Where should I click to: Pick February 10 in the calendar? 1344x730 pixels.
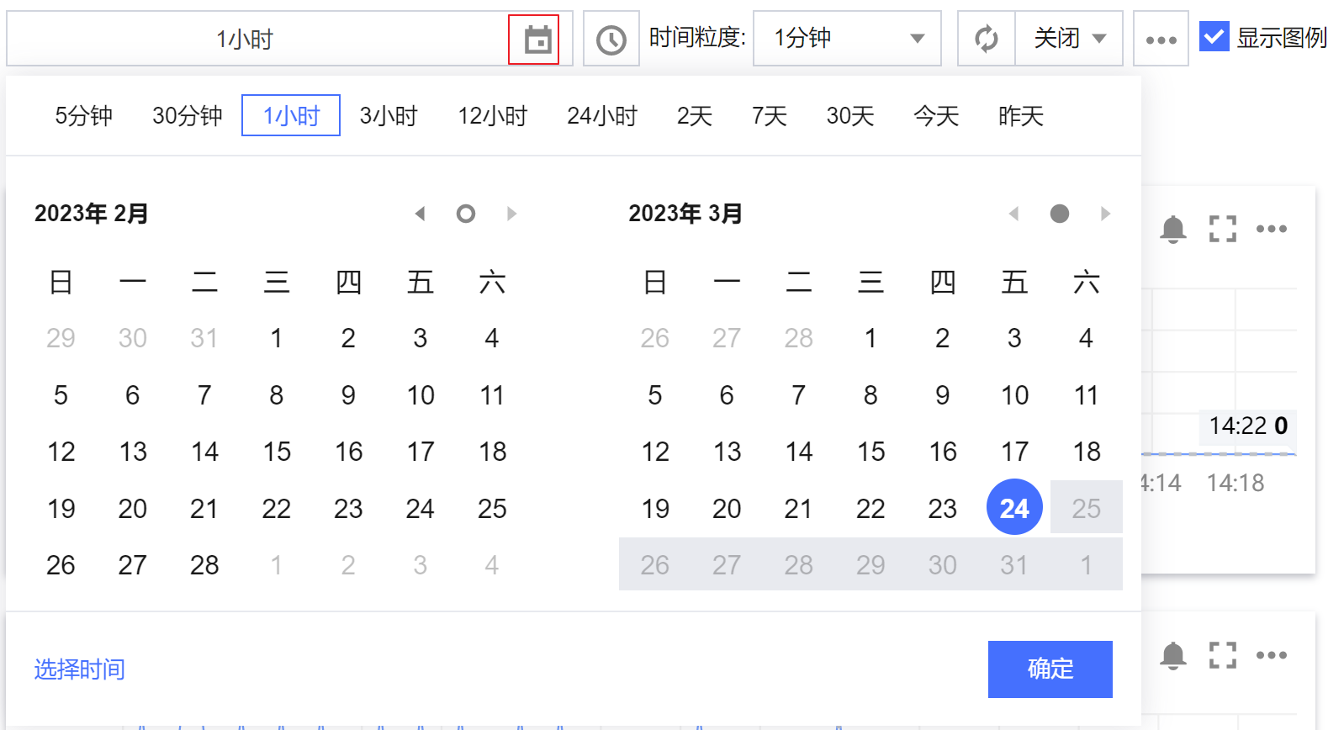coord(421,395)
